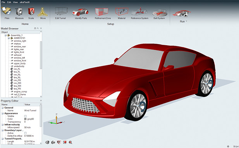The image size is (239, 148).
Task: Select upper_body in the Model Browser
Action: click(19, 63)
